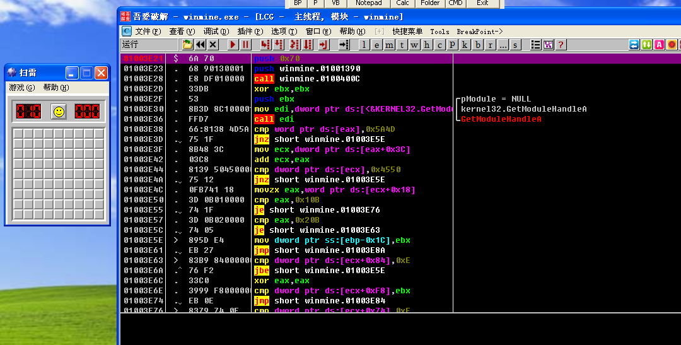This screenshot has height=345, width=681.
Task: Step over with the second red step icon
Action: tap(279, 44)
